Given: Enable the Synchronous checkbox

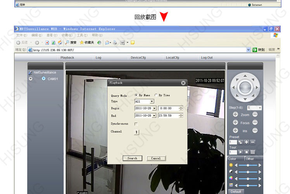Looking at the screenshot, I should [x=136, y=124].
